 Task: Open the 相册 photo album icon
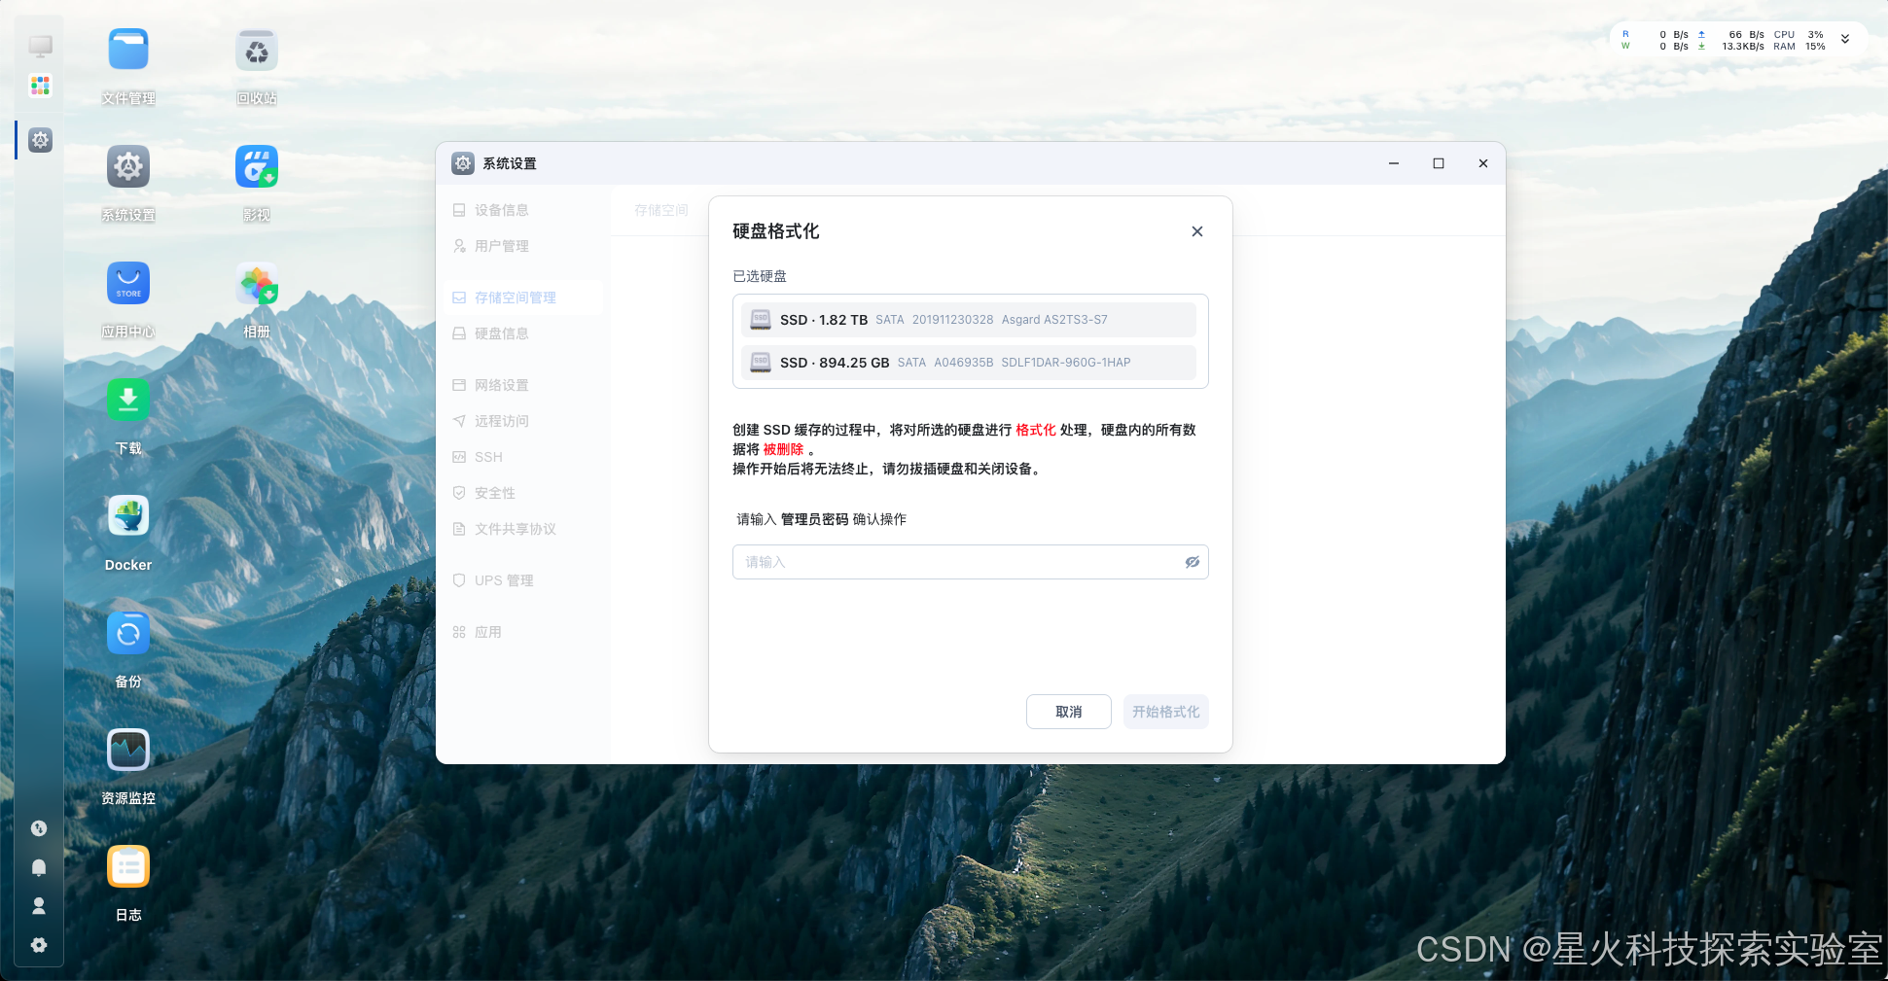click(257, 284)
